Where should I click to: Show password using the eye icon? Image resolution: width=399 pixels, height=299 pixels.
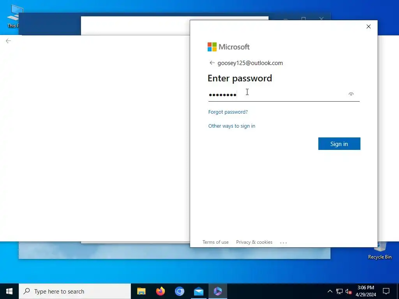pos(351,94)
